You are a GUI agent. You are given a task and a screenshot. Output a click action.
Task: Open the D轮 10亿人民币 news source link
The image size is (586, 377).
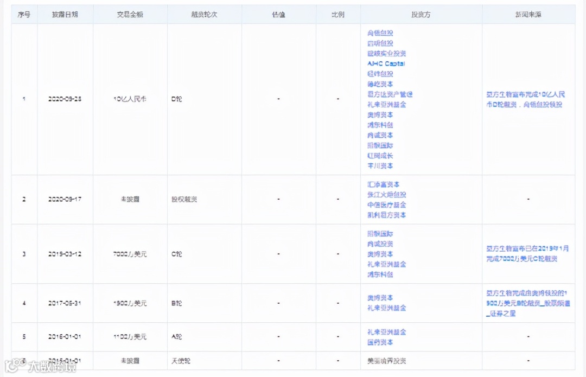(x=526, y=99)
